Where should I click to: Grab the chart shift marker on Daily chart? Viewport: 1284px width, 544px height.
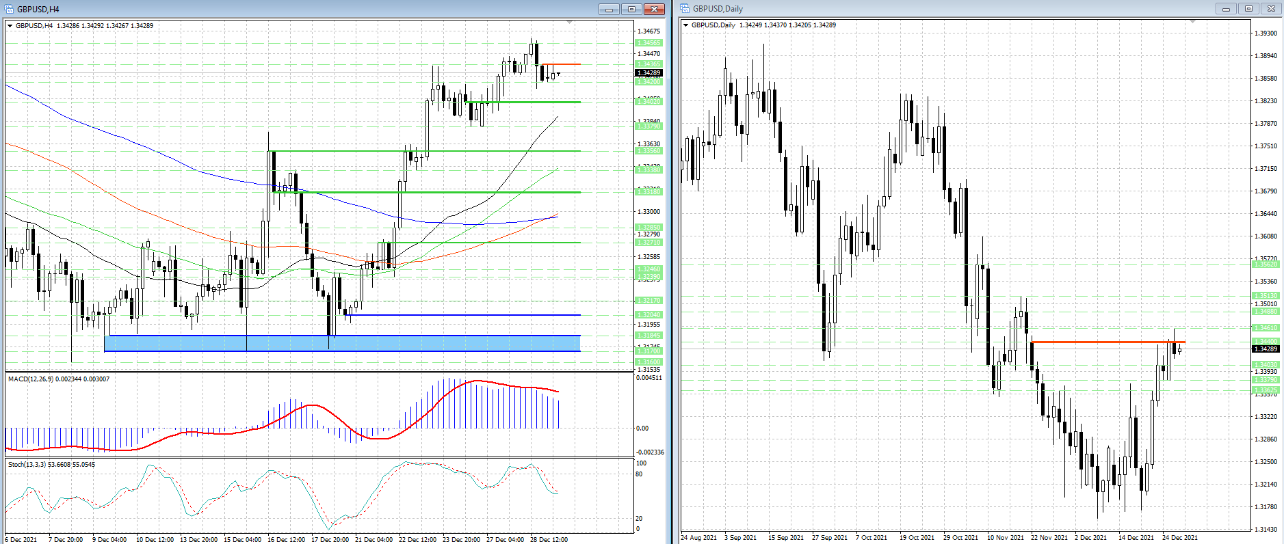(x=1192, y=22)
